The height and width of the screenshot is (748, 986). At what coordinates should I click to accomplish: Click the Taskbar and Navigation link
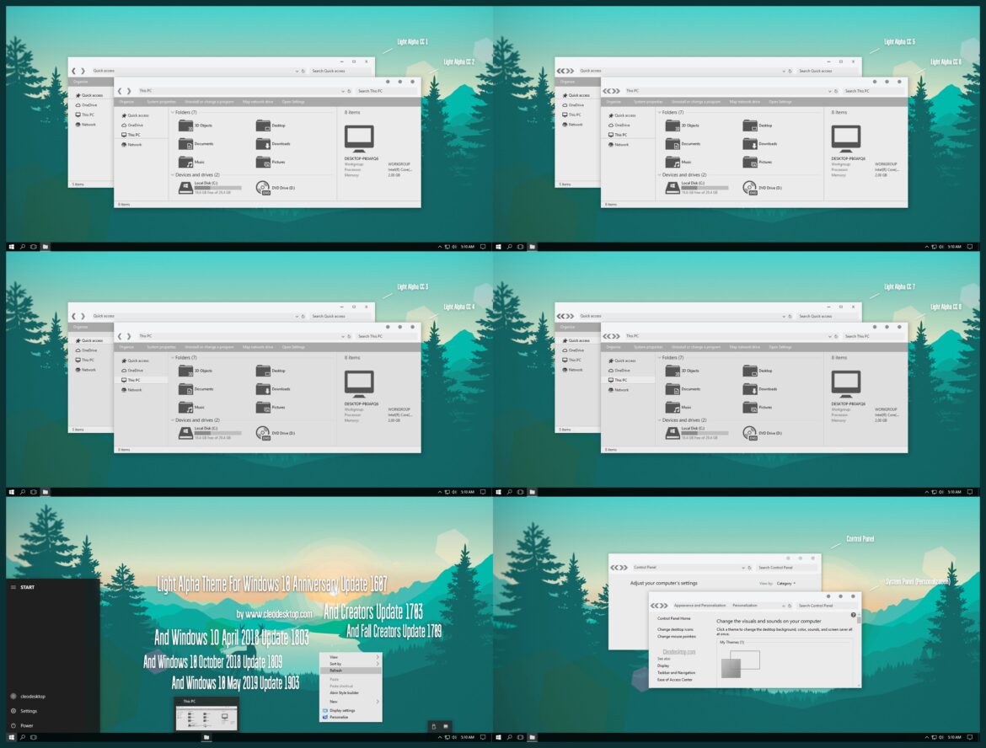click(676, 672)
